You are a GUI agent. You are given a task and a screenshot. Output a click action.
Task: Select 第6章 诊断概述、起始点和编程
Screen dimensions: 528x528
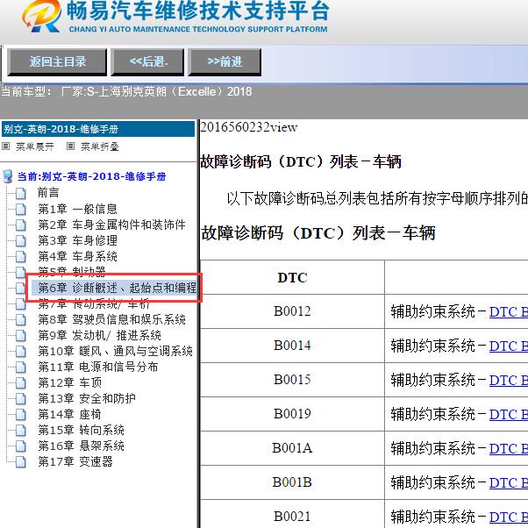coord(117,288)
